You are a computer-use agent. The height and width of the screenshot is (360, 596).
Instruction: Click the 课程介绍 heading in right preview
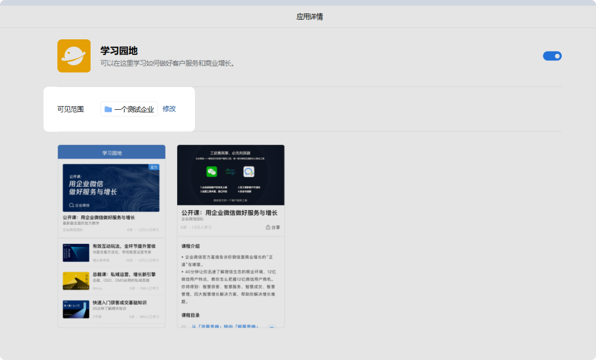coord(190,246)
